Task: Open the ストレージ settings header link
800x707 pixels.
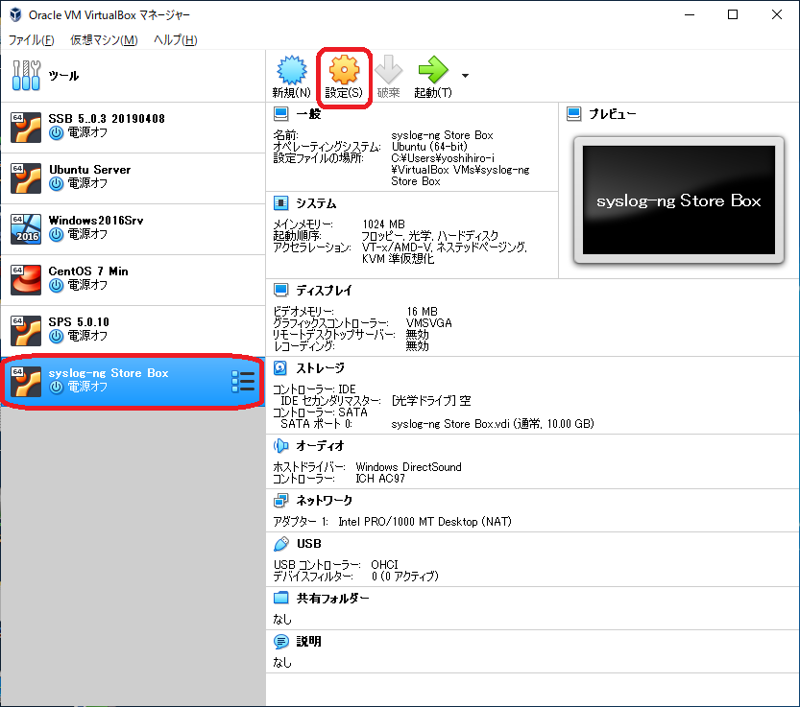Action: (x=321, y=367)
